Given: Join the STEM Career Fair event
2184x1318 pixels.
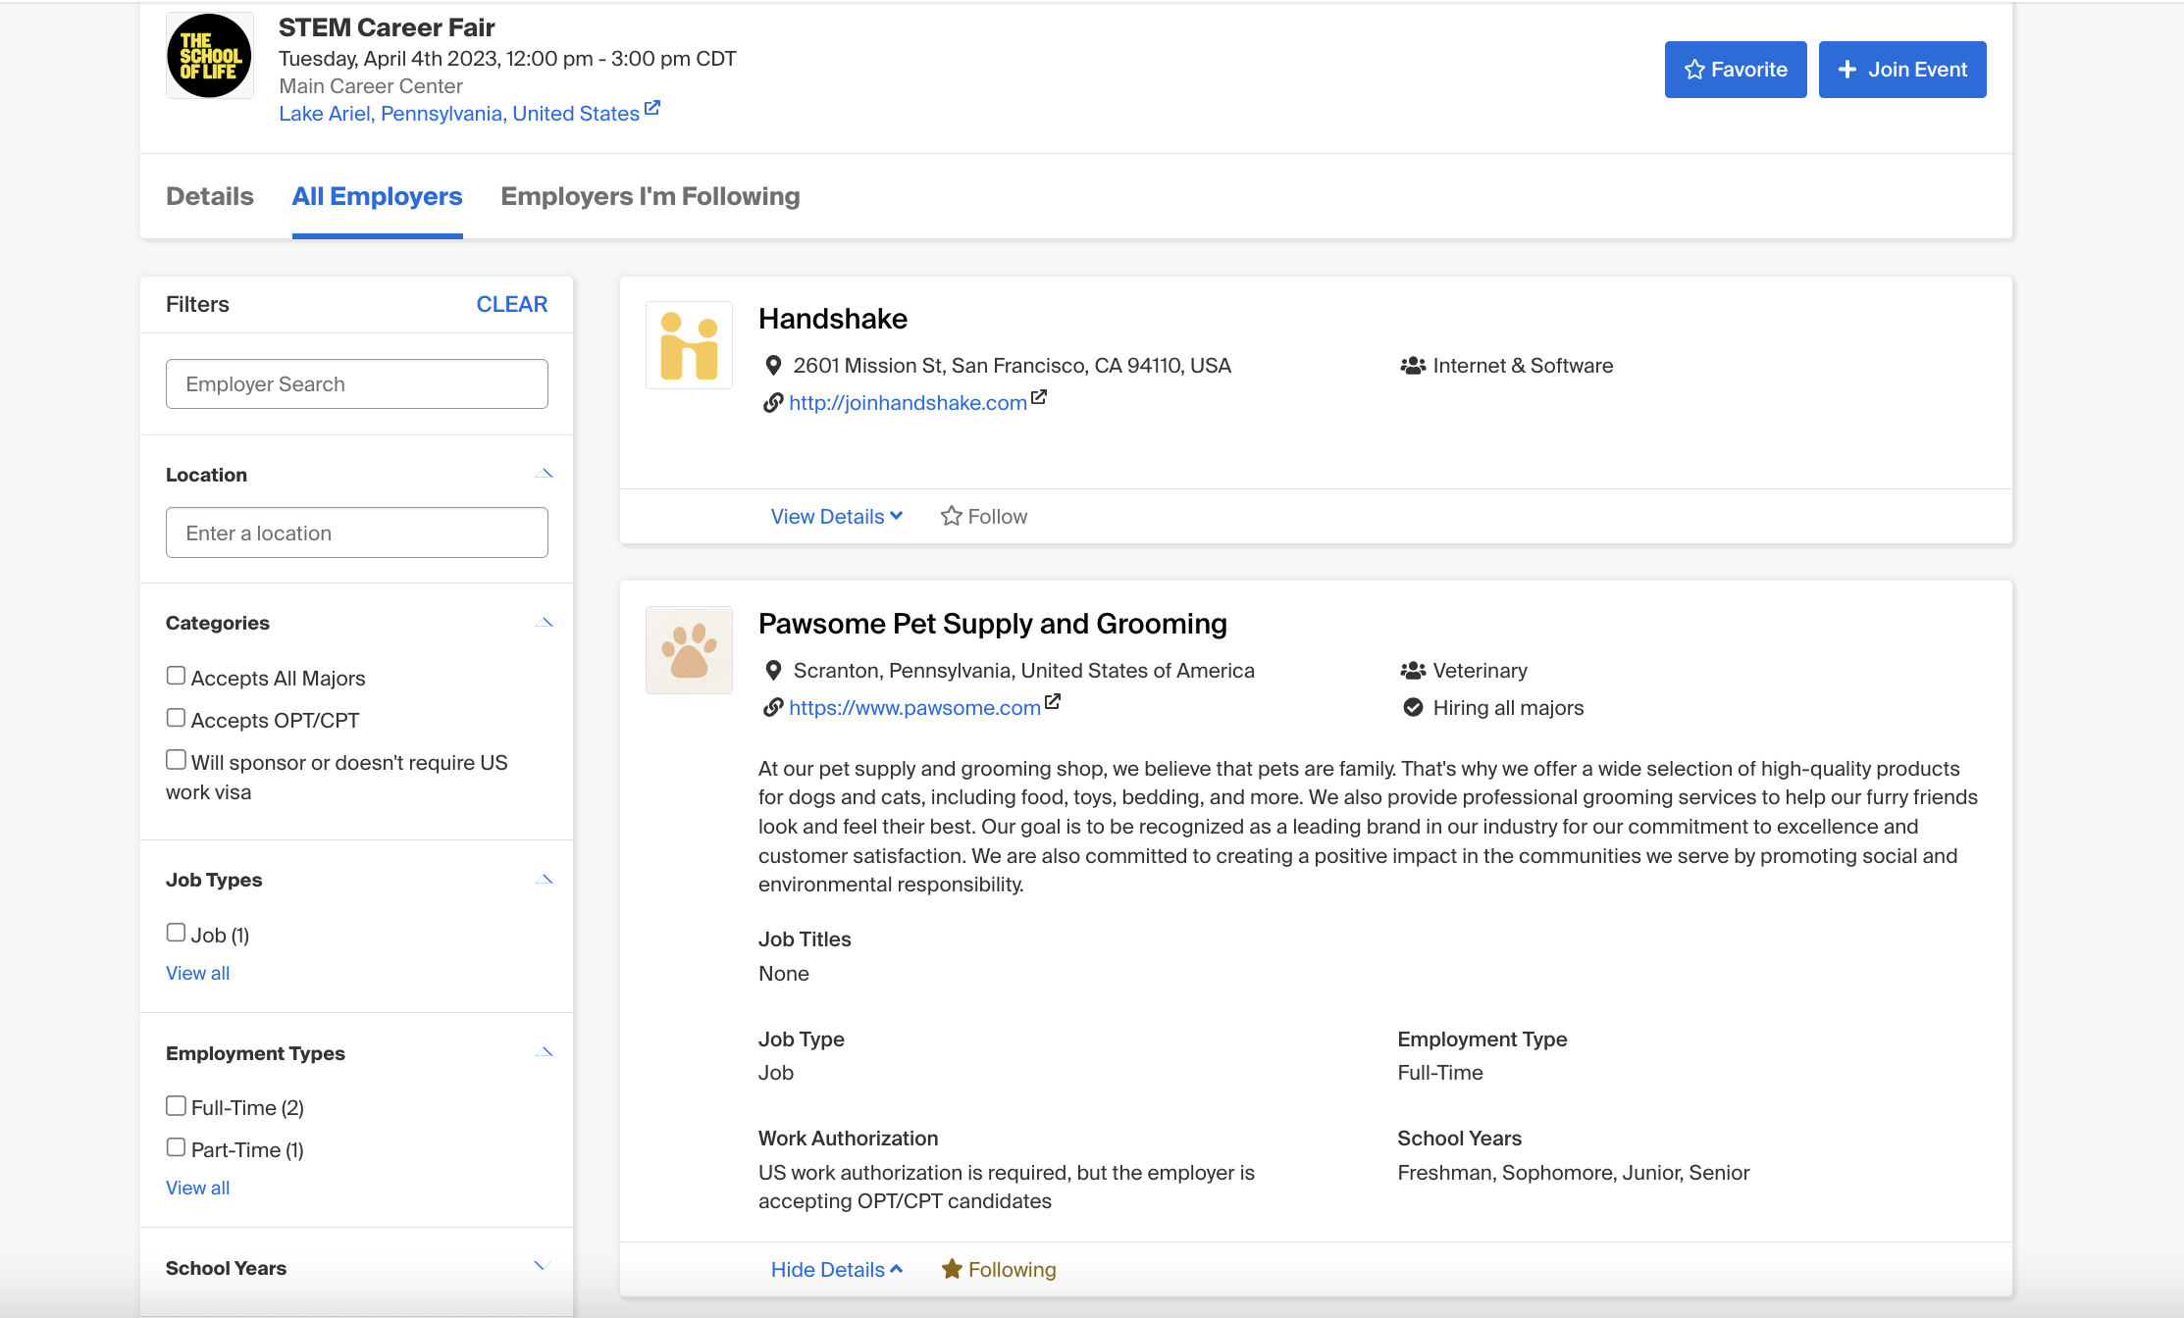Looking at the screenshot, I should point(1902,70).
